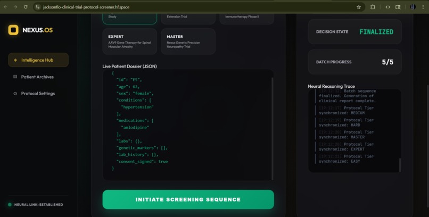
Task: Click the browser address bar URL
Action: (86, 7)
